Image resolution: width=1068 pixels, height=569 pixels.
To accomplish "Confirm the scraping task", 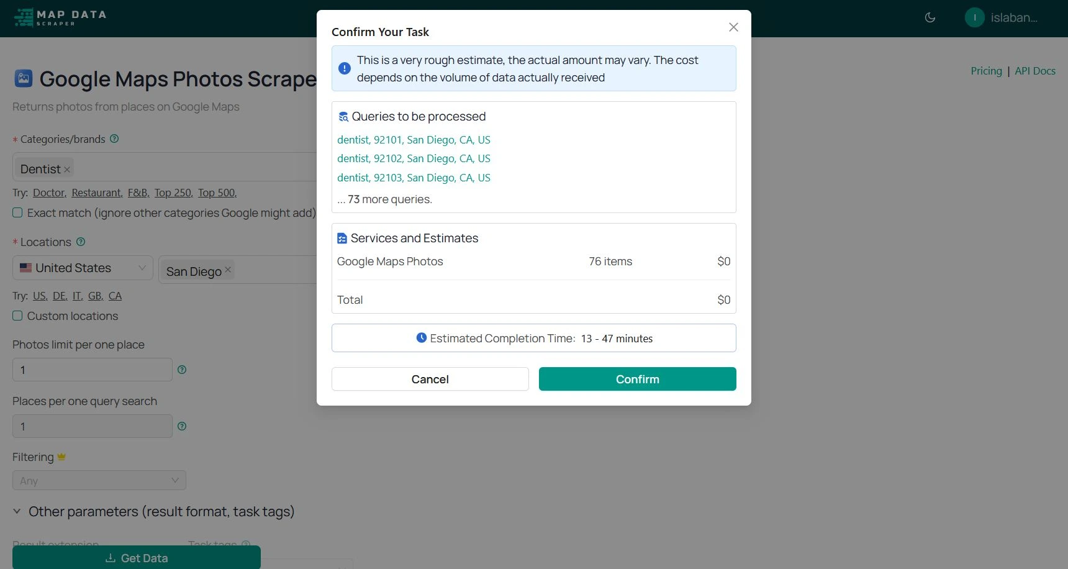I will [x=638, y=379].
